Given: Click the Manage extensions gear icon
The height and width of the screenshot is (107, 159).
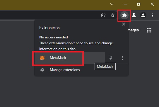Looking at the screenshot, I should tap(42, 70).
